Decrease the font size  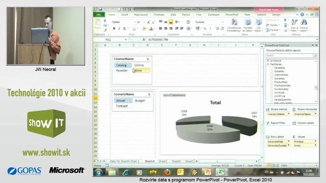coord(153,22)
